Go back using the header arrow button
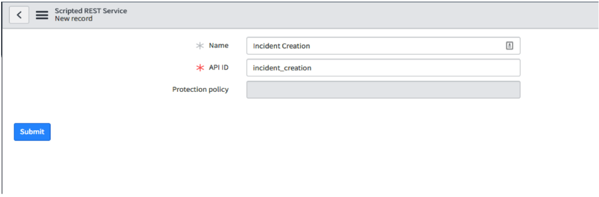 tap(19, 15)
